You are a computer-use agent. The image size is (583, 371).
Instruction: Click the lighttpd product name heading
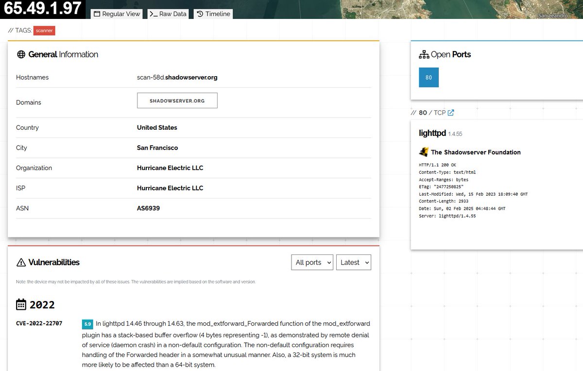432,133
